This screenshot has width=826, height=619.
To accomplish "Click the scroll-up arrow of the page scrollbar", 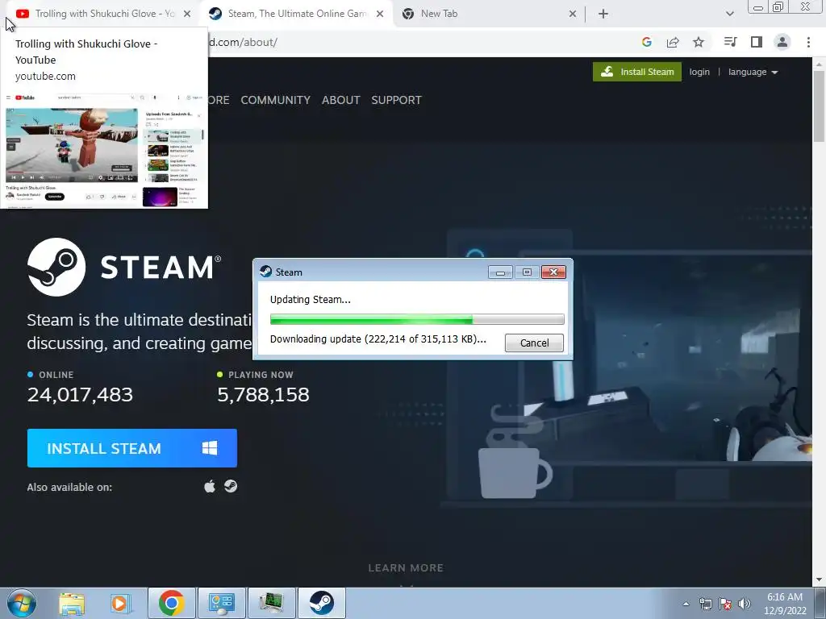I will (819, 64).
